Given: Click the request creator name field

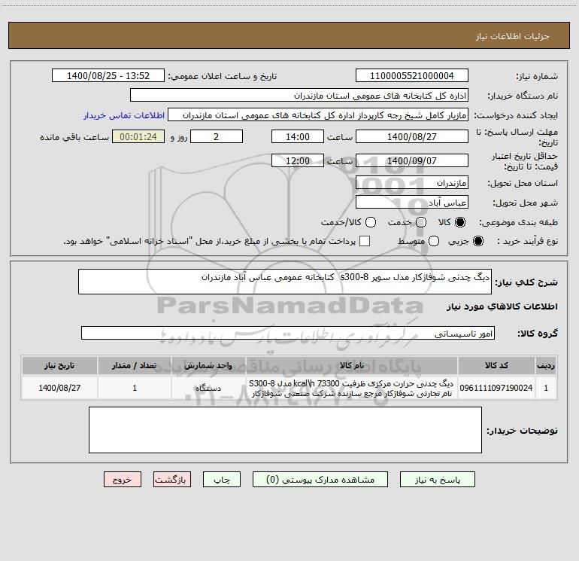Looking at the screenshot, I should pos(318,114).
